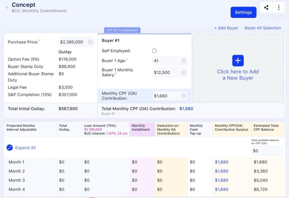
Task: Clear the Purchase Price field value
Action: [x=90, y=42]
